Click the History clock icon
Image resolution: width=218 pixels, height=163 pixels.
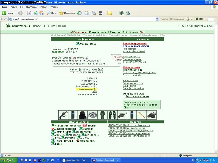click(x=79, y=13)
